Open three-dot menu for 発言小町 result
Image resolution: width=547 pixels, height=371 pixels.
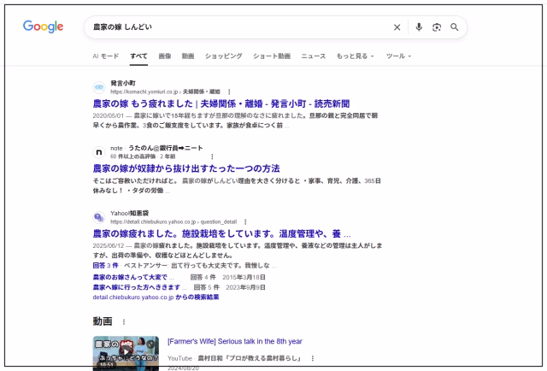[x=229, y=91]
